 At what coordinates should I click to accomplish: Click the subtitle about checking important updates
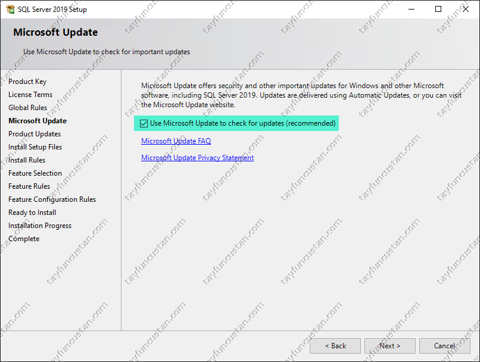point(107,52)
